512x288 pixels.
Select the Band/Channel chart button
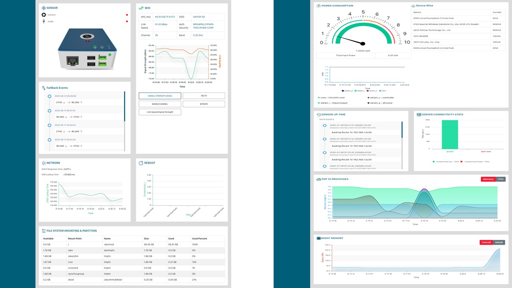(160, 104)
